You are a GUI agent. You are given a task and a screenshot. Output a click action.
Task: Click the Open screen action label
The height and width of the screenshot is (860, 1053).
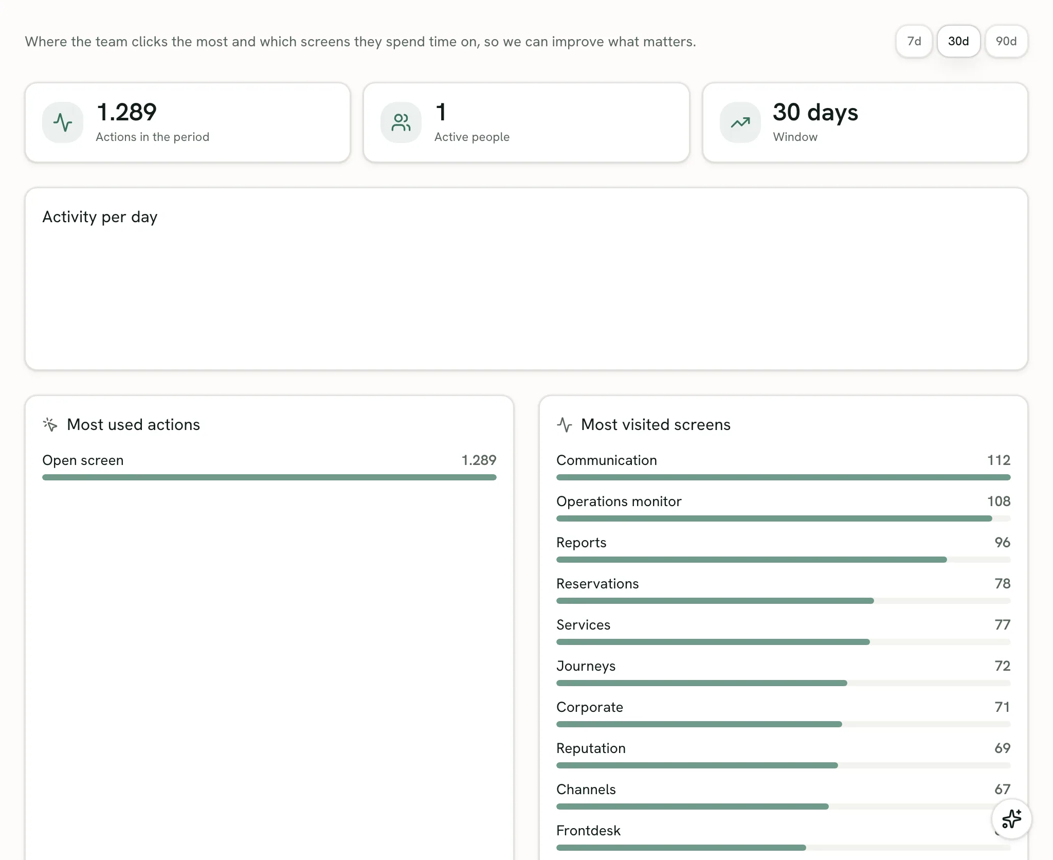(x=83, y=460)
